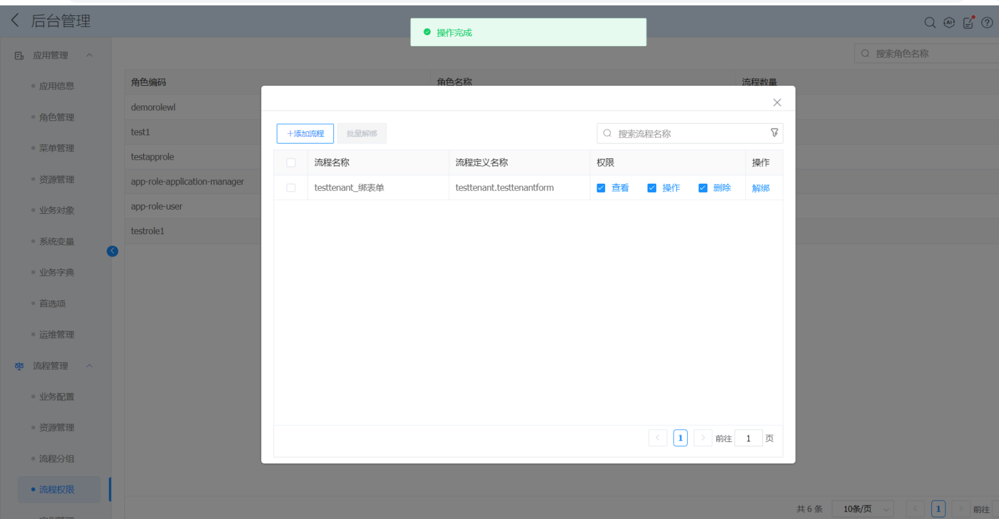Open 角色管理 in the sidebar
The width and height of the screenshot is (999, 519).
[57, 117]
